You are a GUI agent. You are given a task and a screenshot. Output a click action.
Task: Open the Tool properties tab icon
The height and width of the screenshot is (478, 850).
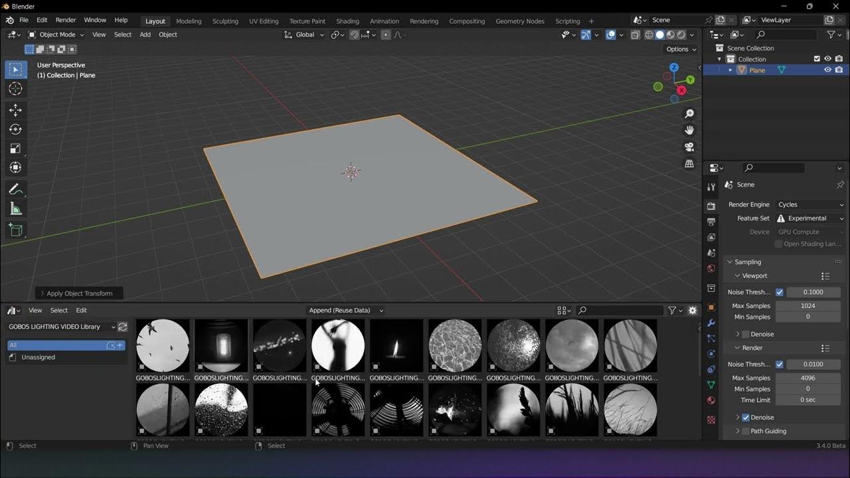tap(711, 187)
